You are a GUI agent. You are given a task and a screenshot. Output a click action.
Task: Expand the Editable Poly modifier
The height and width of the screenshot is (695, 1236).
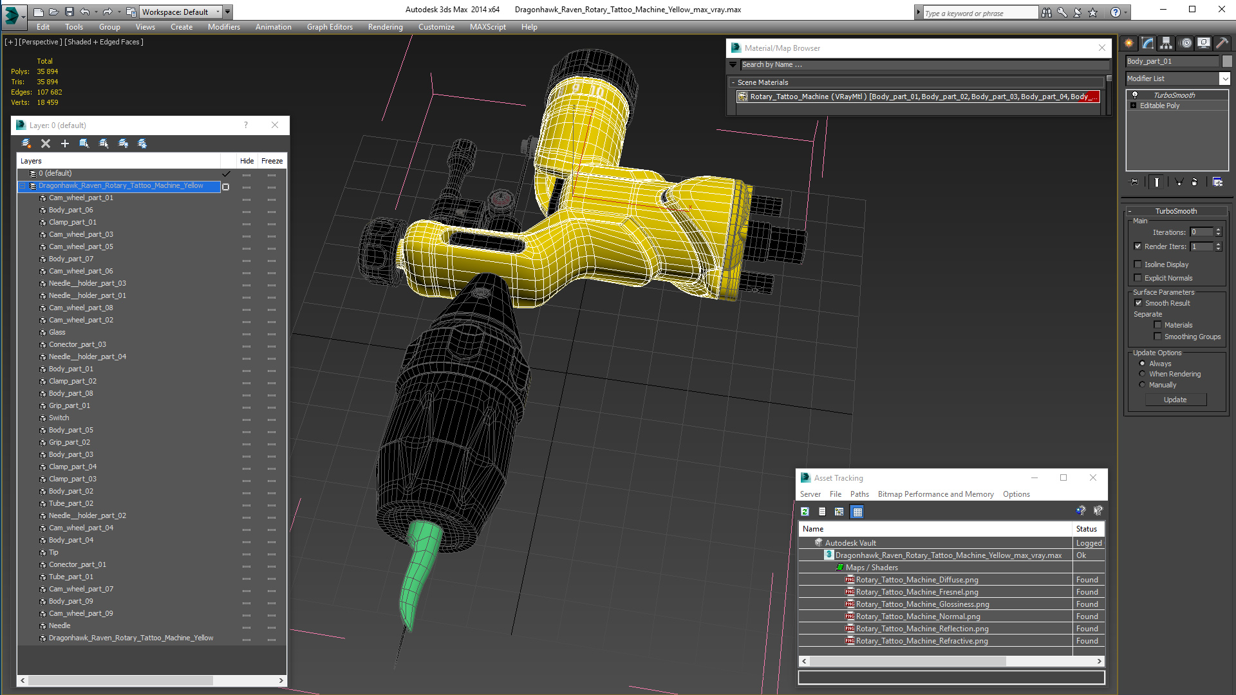click(x=1133, y=106)
